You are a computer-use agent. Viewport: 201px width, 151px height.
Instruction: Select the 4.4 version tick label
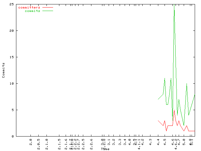coord(158,141)
